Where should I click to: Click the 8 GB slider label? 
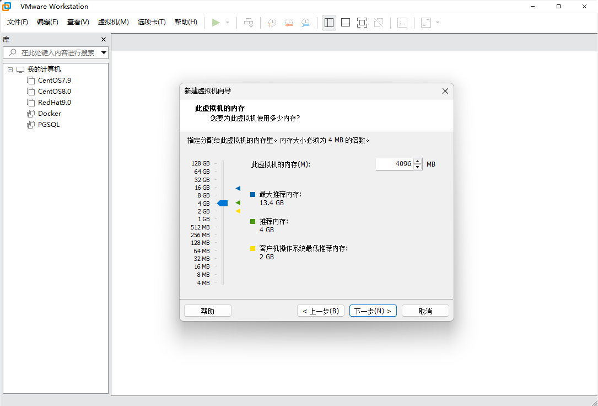coord(204,195)
